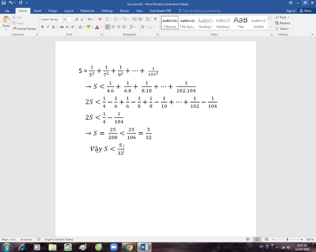
Task: Open Google Chrome from the taskbar
Action: pos(129,247)
